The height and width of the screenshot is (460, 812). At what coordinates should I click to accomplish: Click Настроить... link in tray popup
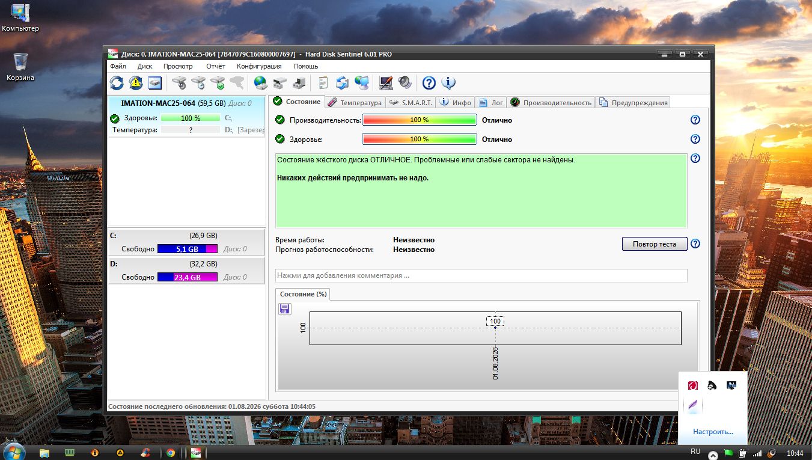[713, 431]
